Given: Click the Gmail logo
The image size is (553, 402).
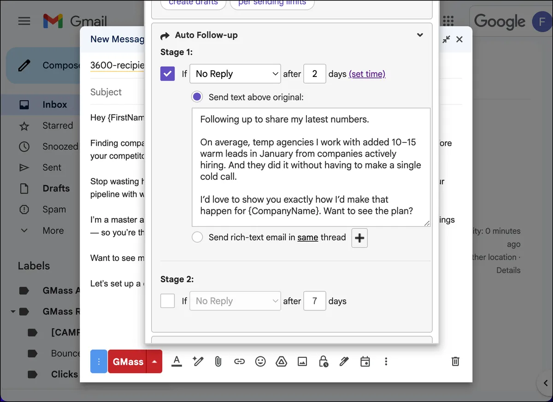Looking at the screenshot, I should point(75,21).
